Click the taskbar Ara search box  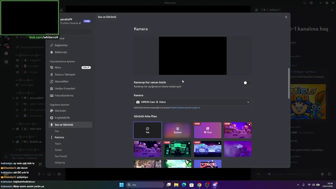(x=145, y=185)
